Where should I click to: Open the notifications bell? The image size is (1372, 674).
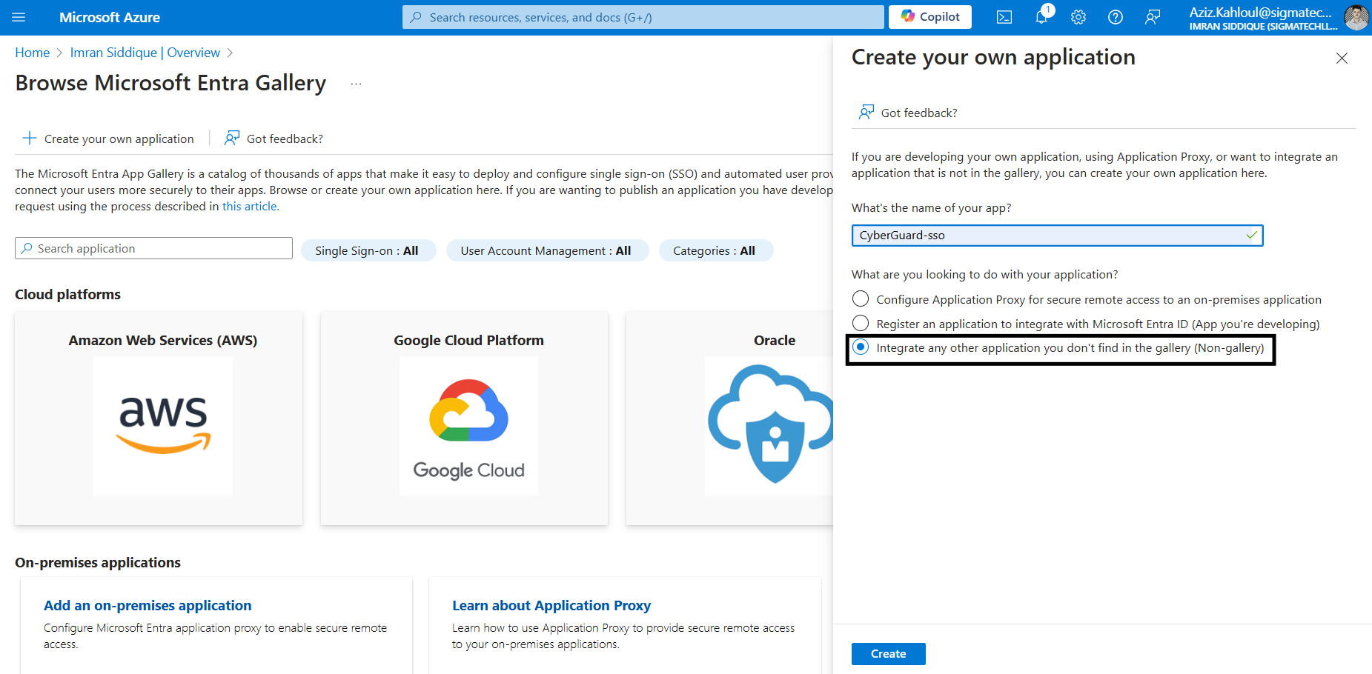pos(1041,17)
